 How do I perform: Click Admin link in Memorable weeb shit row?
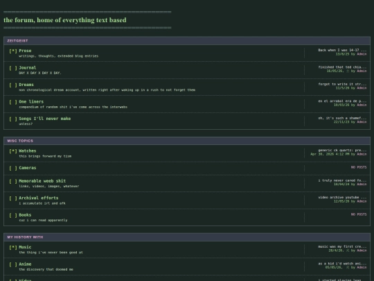coord(362,185)
